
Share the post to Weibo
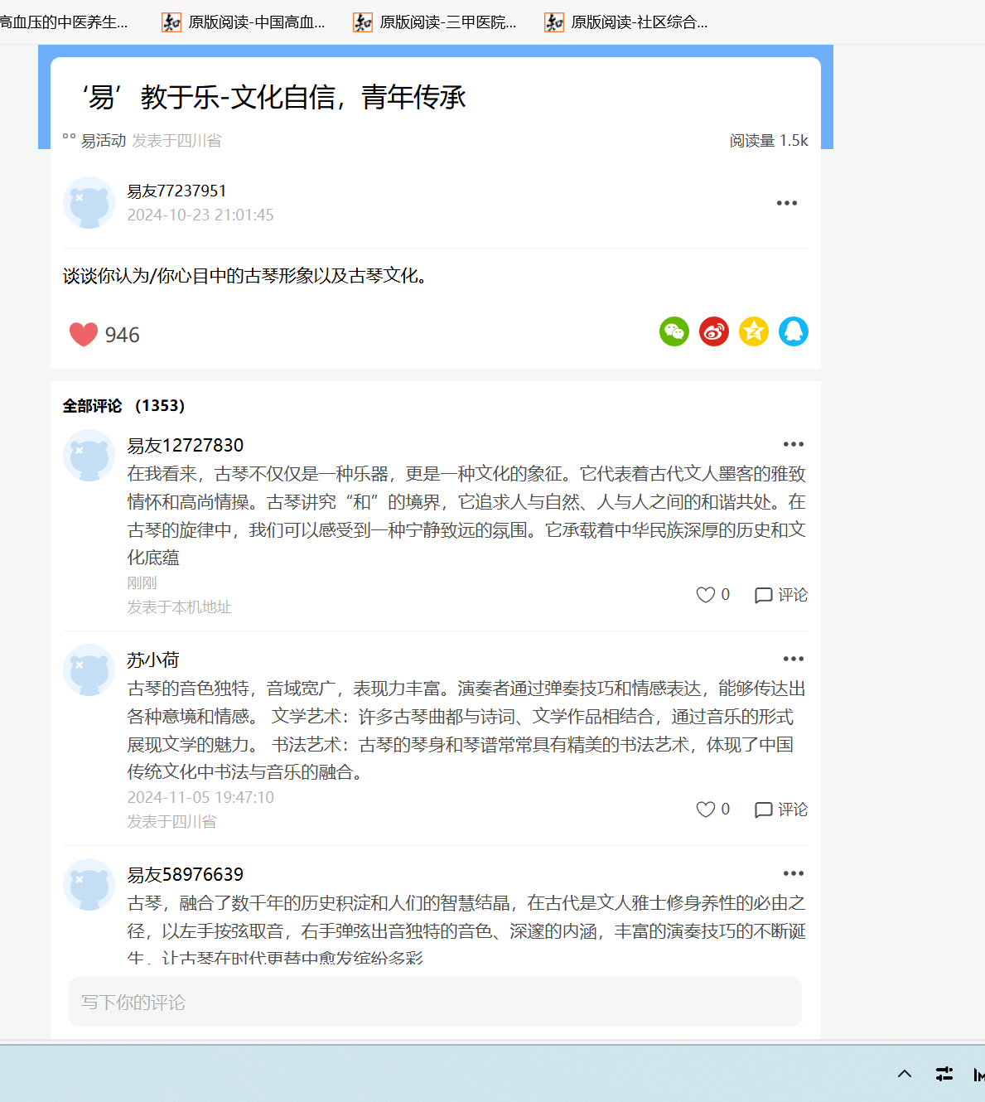coord(714,331)
